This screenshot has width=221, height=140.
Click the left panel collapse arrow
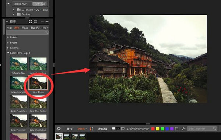point(1,65)
